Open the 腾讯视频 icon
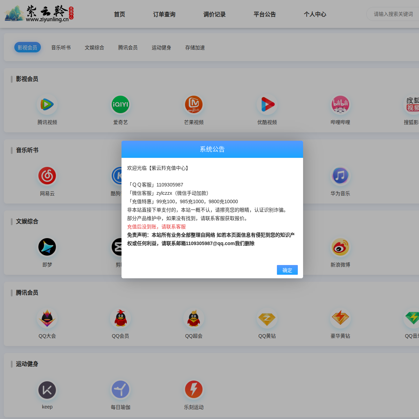Image resolution: width=419 pixels, height=419 pixels. pos(47,104)
